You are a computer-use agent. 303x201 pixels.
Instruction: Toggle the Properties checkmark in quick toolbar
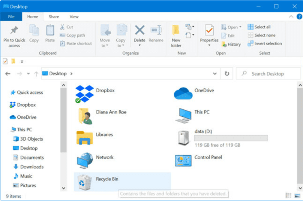pos(5,61)
